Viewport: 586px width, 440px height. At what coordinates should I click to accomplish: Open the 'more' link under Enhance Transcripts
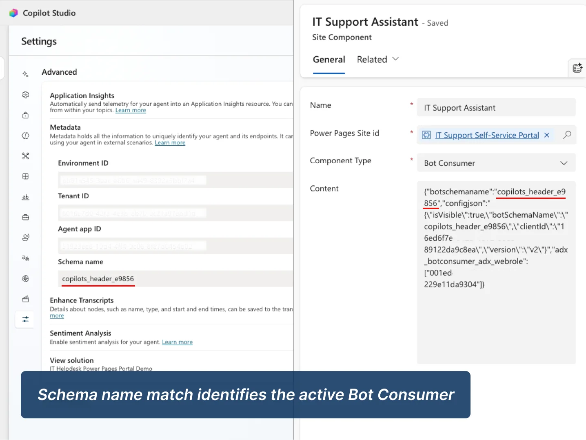(57, 316)
